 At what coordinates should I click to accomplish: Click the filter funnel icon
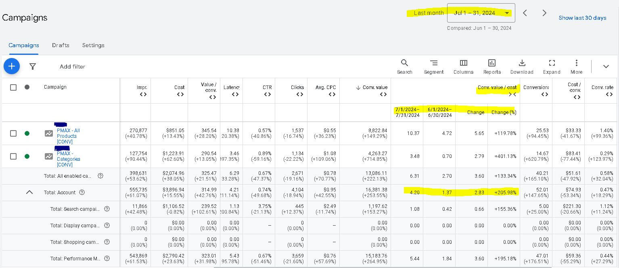point(33,66)
